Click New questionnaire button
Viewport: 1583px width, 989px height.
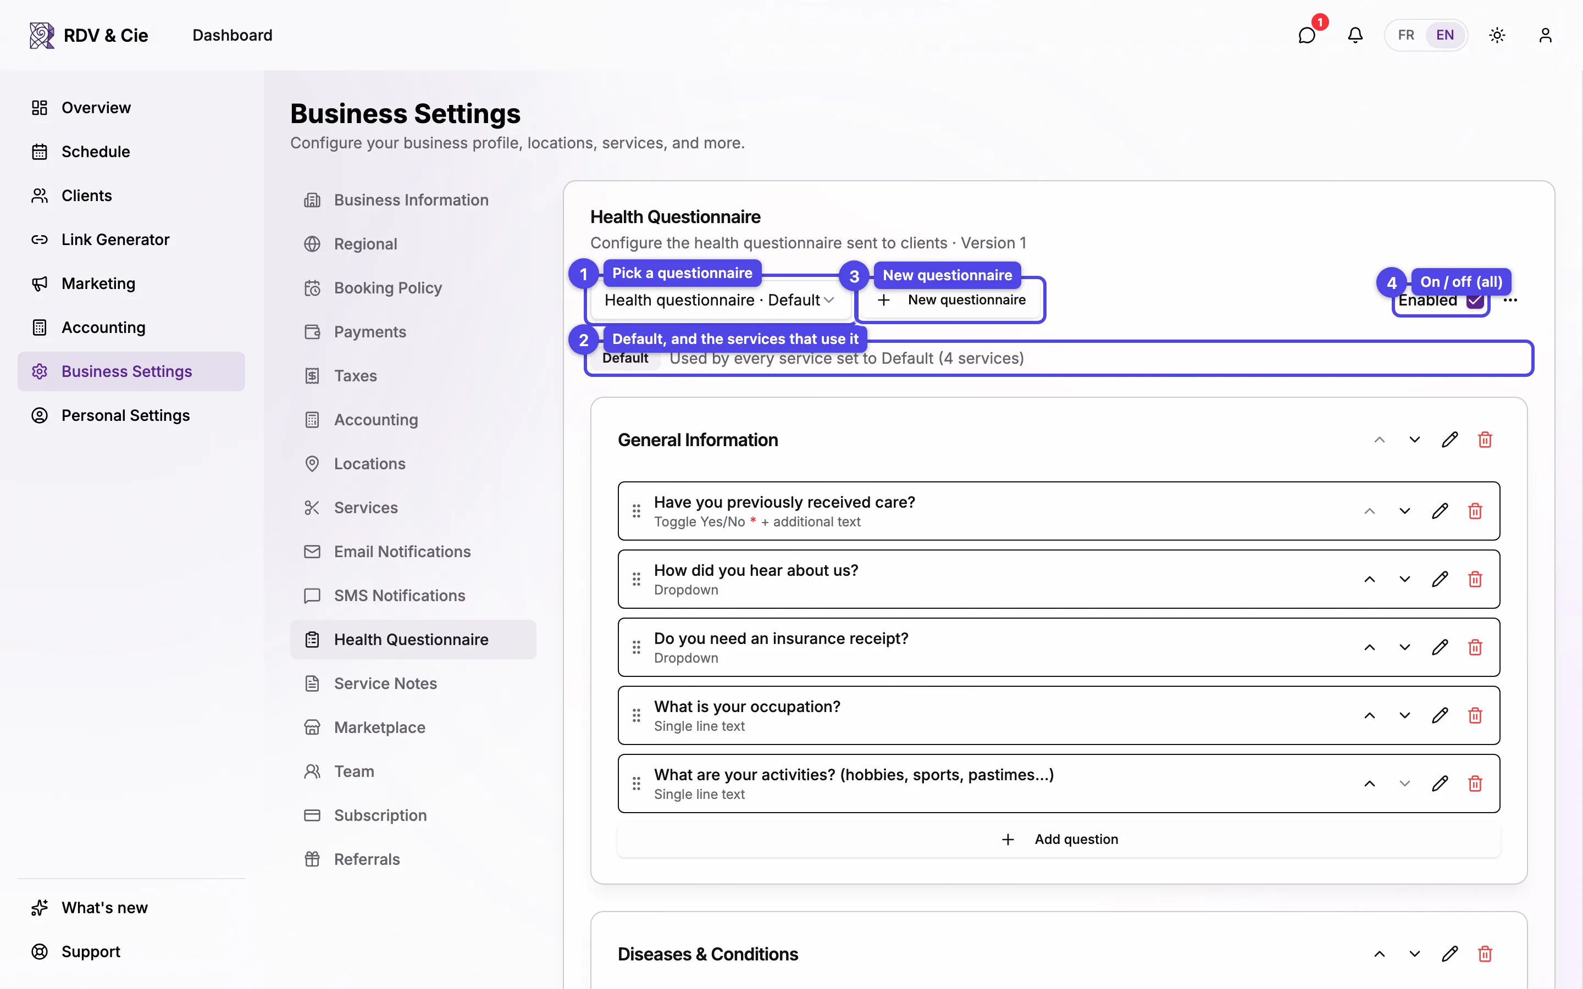point(951,300)
